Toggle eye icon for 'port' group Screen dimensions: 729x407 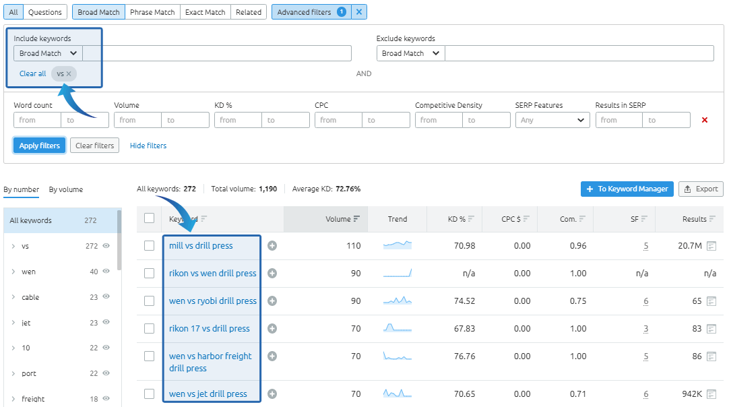[x=106, y=373]
